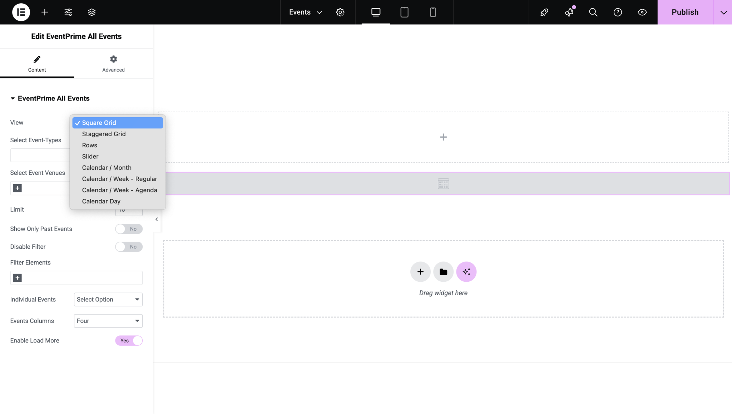Click the Publish button
Screen dimensions: 732x414
click(x=684, y=12)
